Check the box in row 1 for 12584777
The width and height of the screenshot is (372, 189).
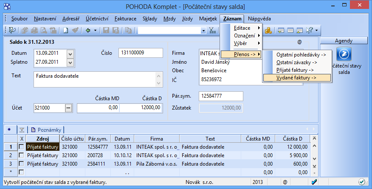pos(21,147)
